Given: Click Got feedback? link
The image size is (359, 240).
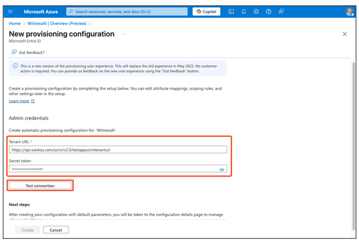Looking at the screenshot, I should [x=28, y=52].
